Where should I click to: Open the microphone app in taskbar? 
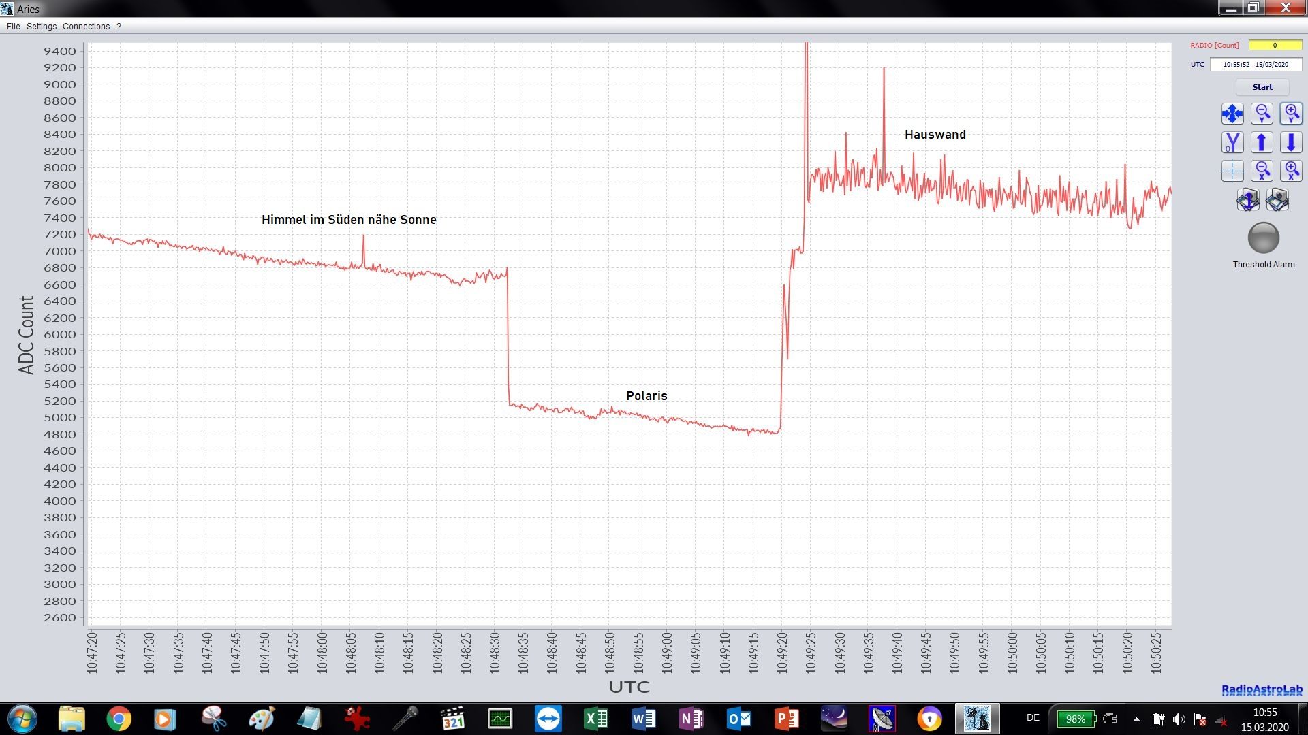pos(405,719)
